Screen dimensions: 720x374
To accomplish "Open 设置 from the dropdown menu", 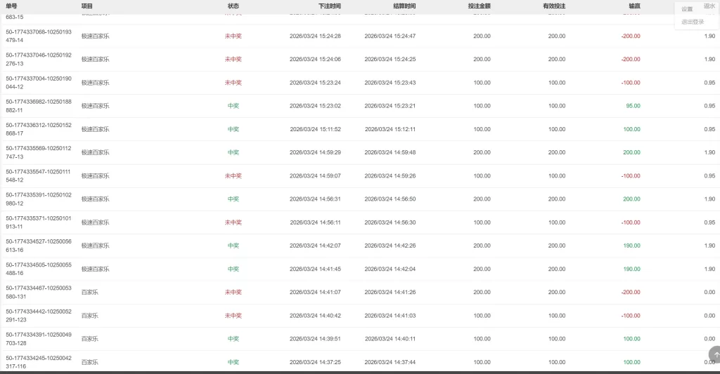I will pyautogui.click(x=687, y=9).
